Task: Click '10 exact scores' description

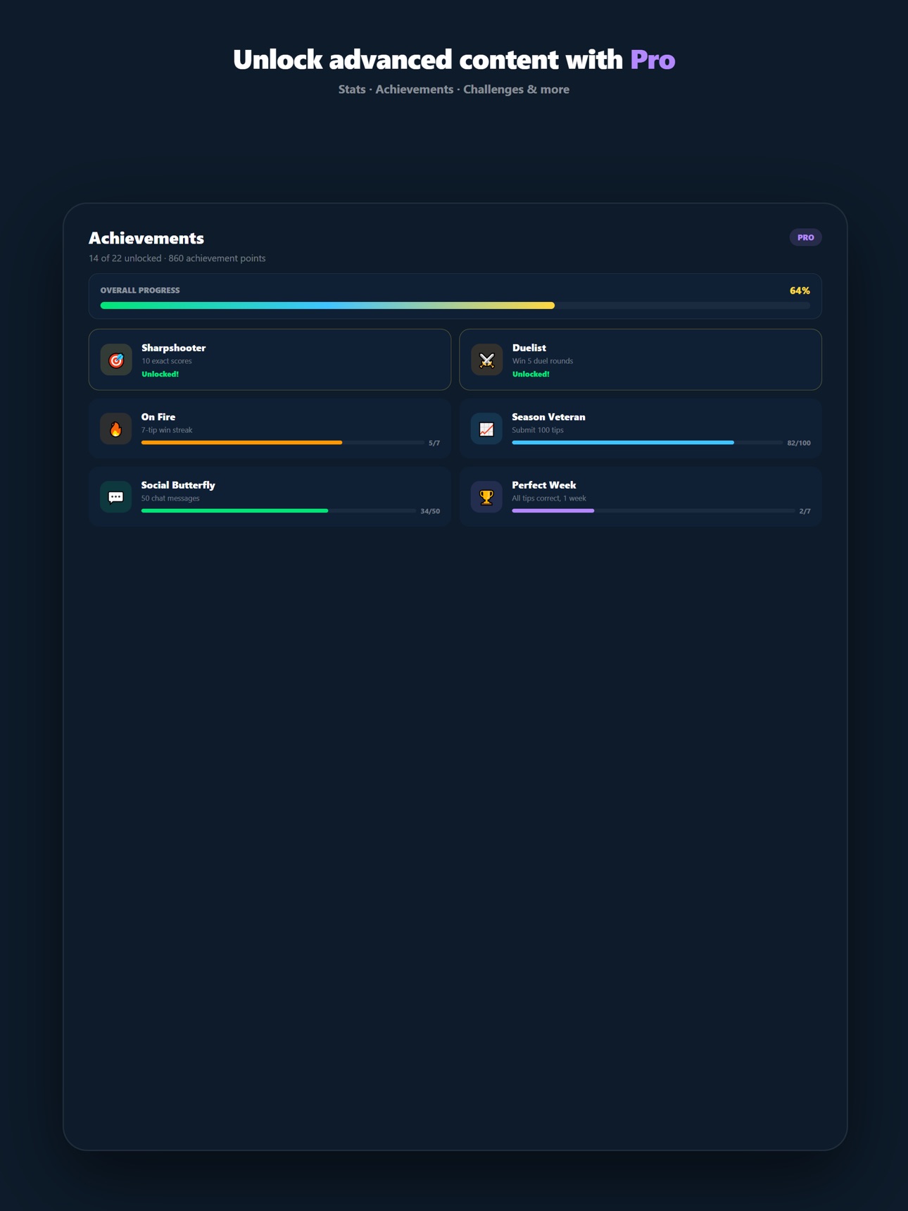Action: (167, 360)
